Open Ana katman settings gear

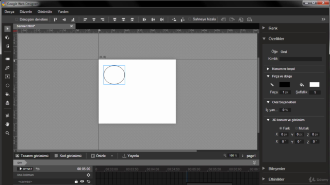coord(88,175)
